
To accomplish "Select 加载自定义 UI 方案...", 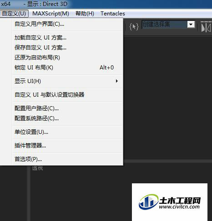I will click(68, 38).
